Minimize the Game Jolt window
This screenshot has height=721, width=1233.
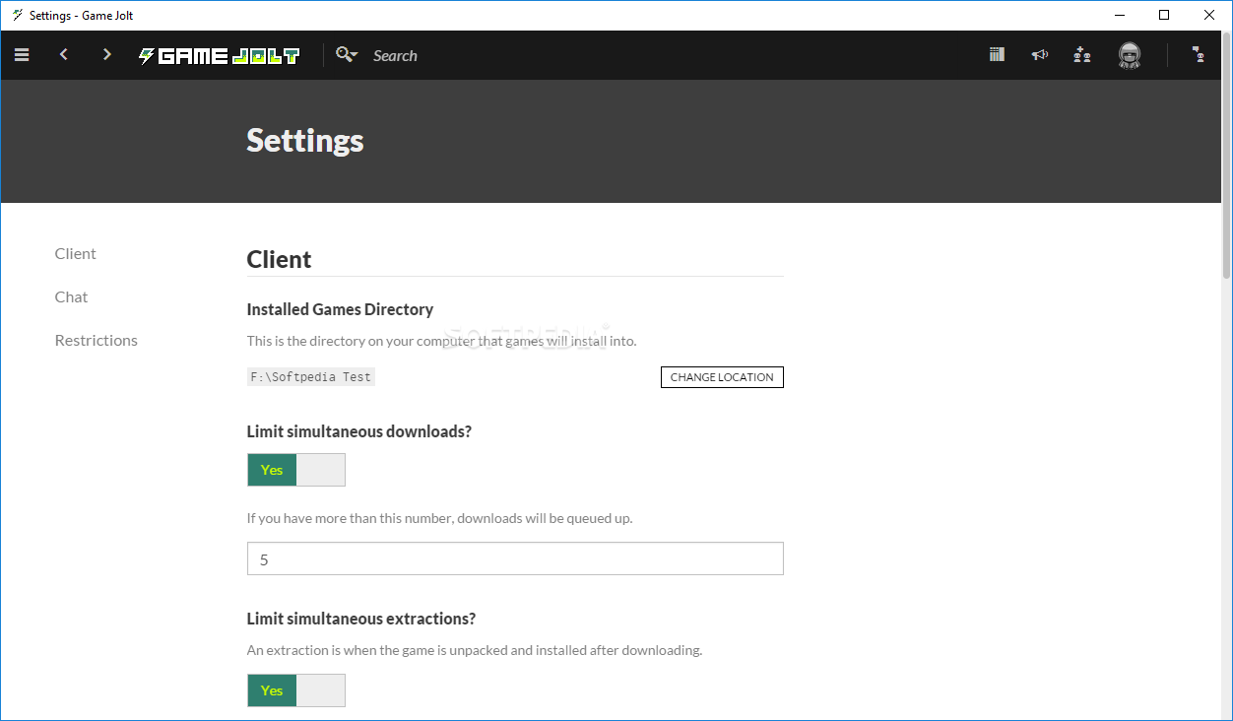(1120, 15)
